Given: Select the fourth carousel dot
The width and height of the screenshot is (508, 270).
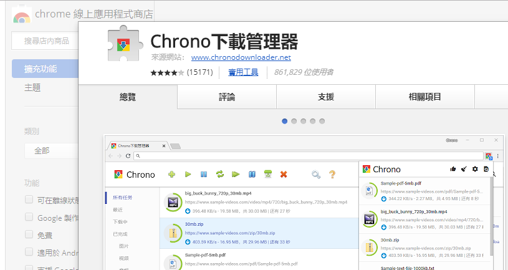Looking at the screenshot, I should pyautogui.click(x=313, y=121).
